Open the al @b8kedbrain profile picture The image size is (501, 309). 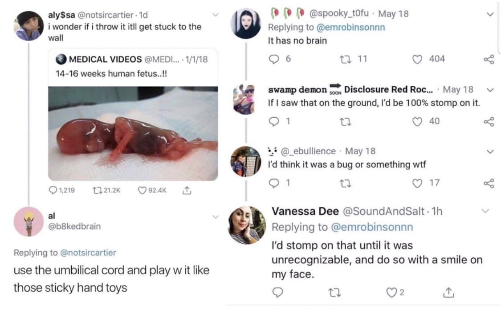point(29,221)
